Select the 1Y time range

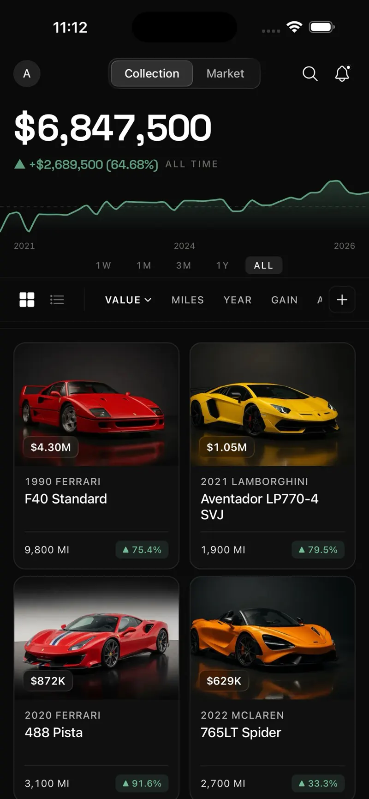point(222,265)
